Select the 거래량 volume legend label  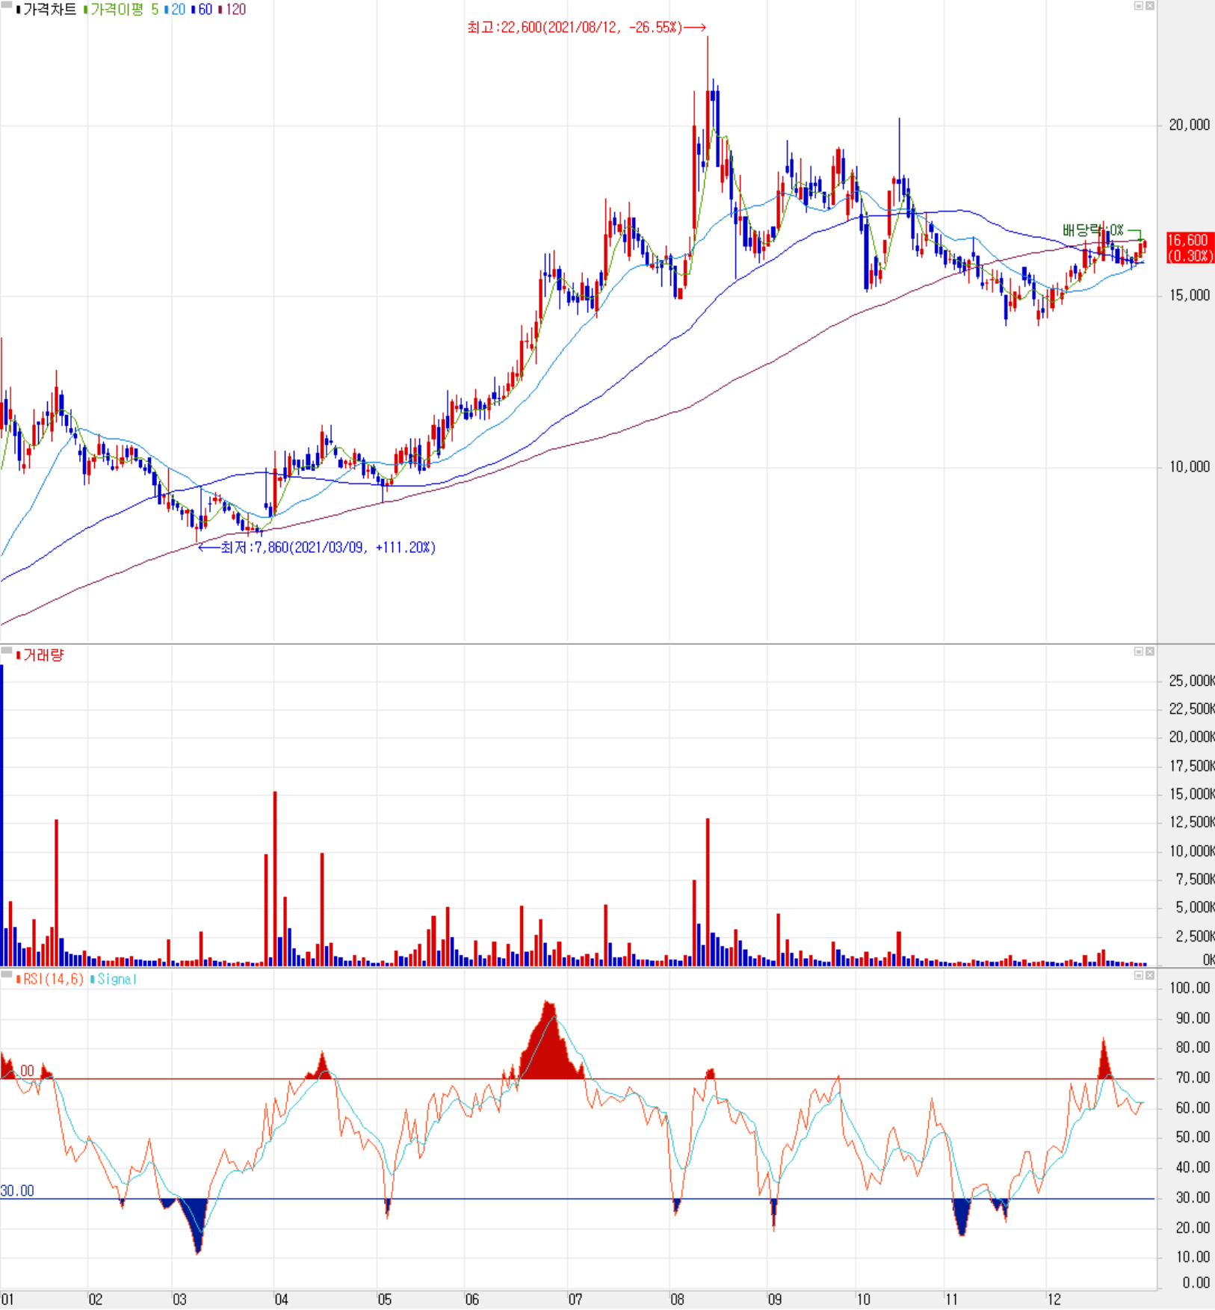[43, 655]
